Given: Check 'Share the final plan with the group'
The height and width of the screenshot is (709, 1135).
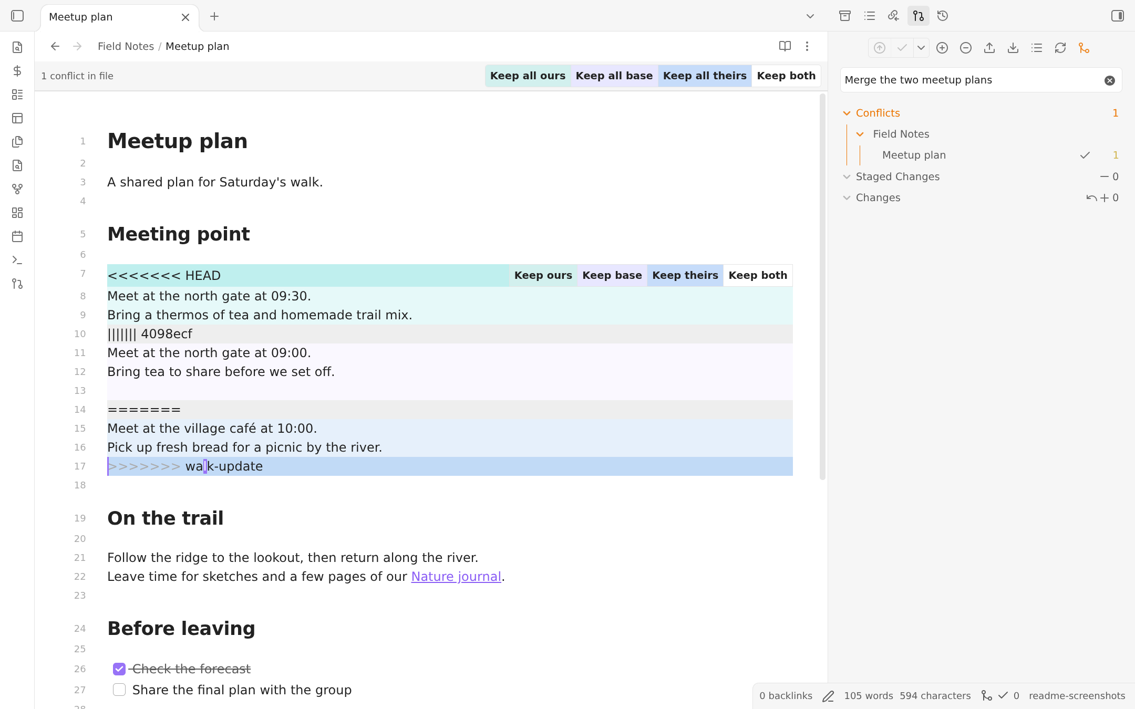Looking at the screenshot, I should (x=119, y=690).
